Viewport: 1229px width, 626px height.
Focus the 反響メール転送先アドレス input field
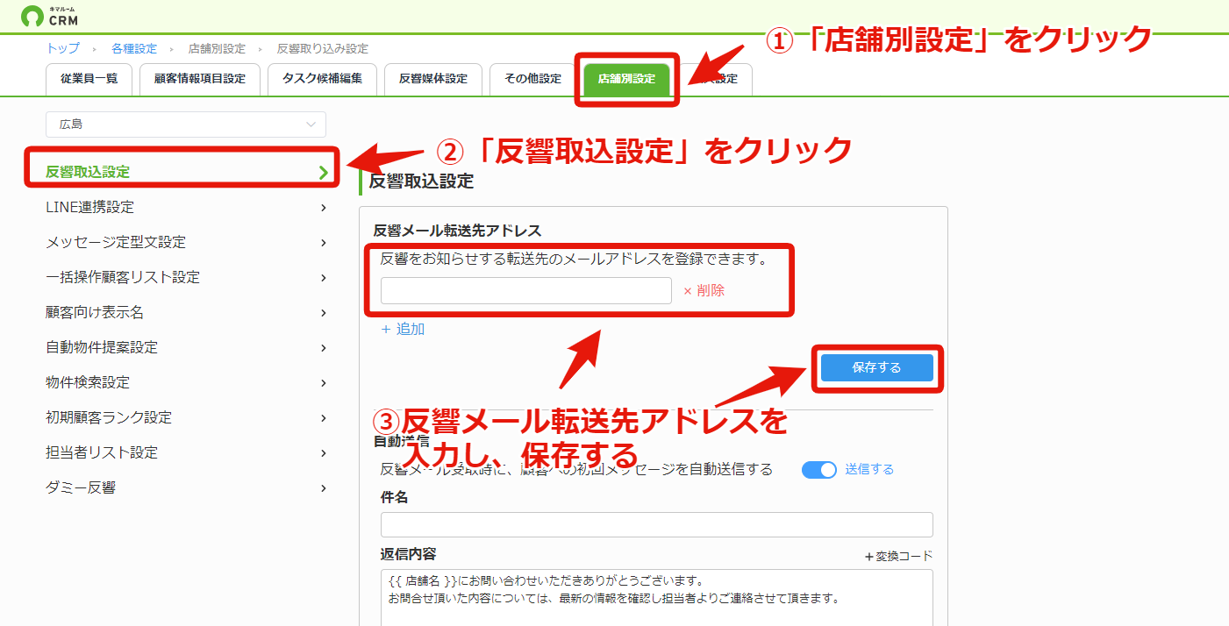click(526, 290)
